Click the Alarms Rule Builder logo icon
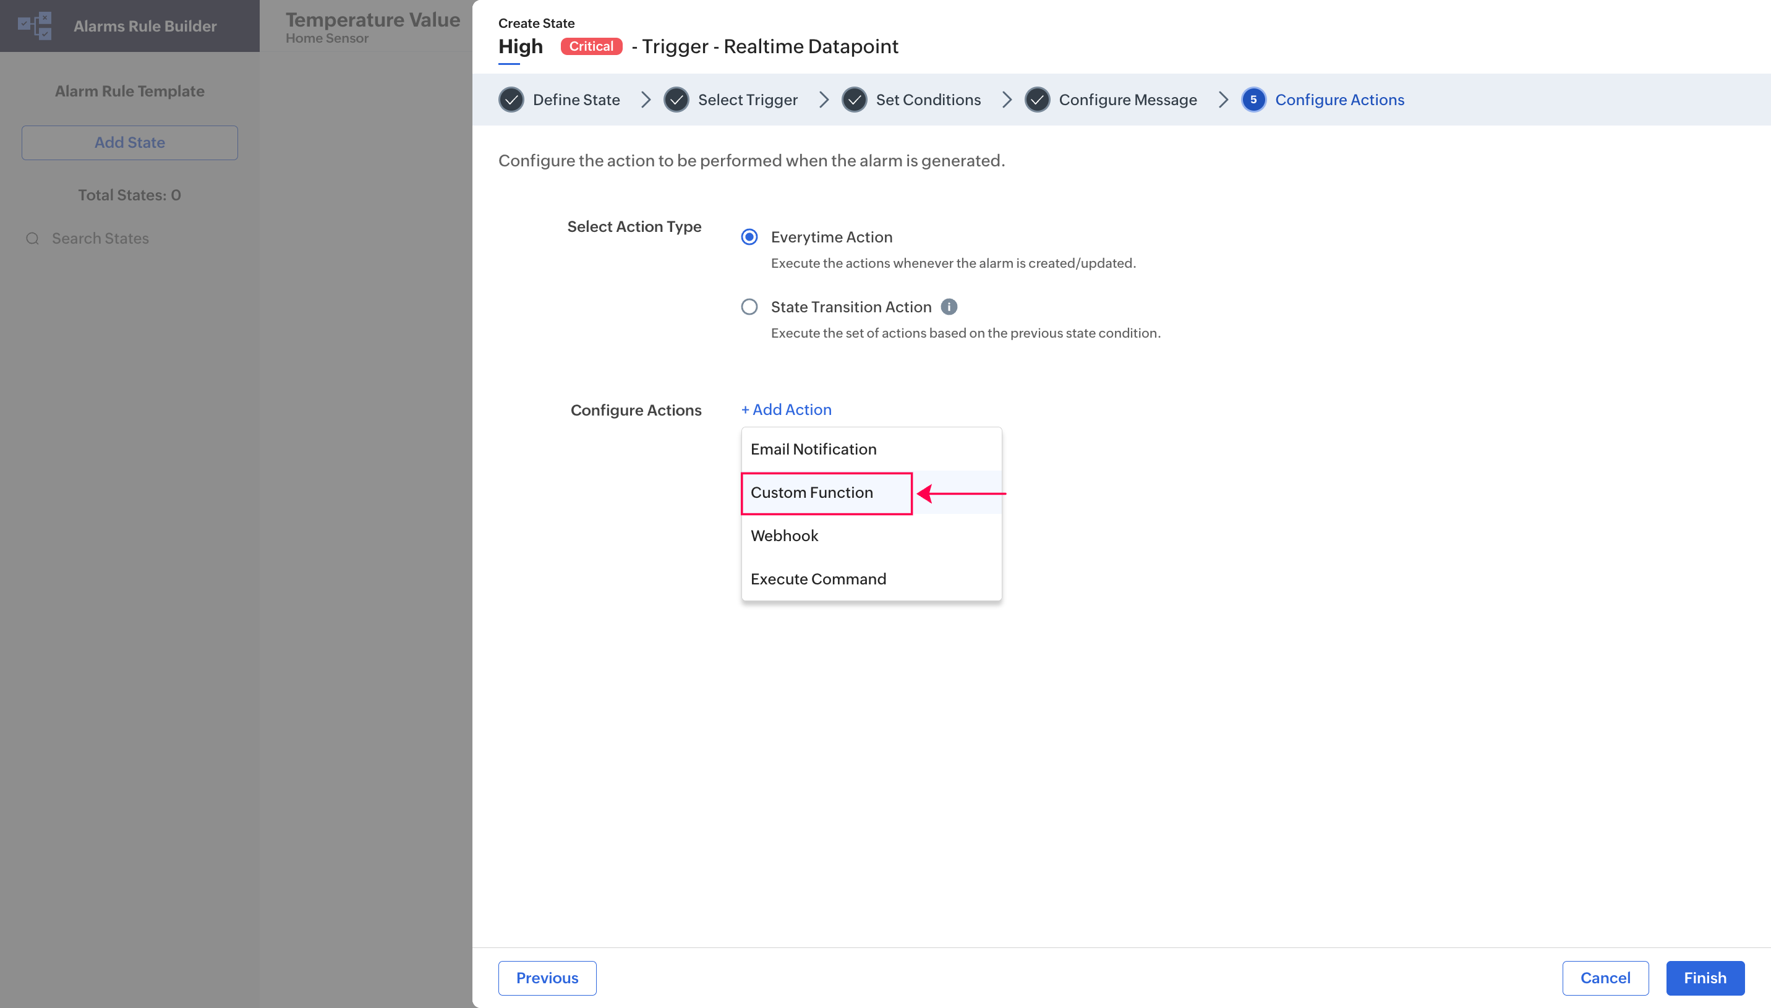Screen dimensions: 1771x1008 point(35,25)
